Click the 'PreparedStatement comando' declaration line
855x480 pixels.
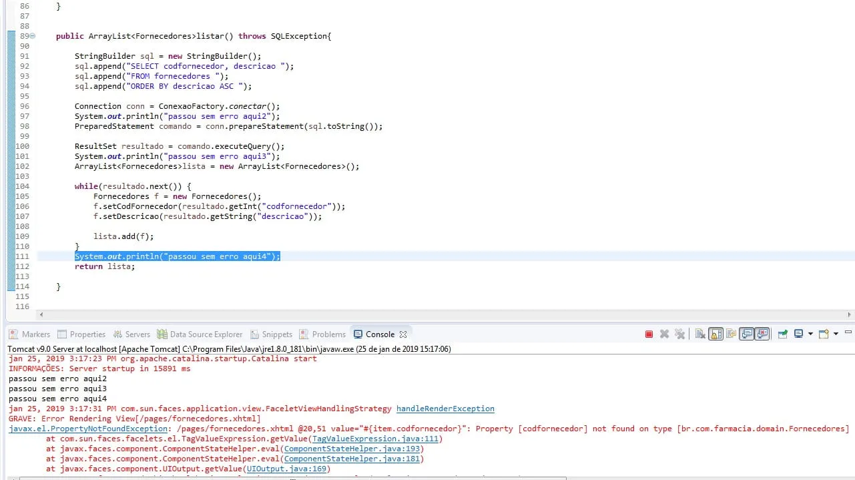pos(228,126)
